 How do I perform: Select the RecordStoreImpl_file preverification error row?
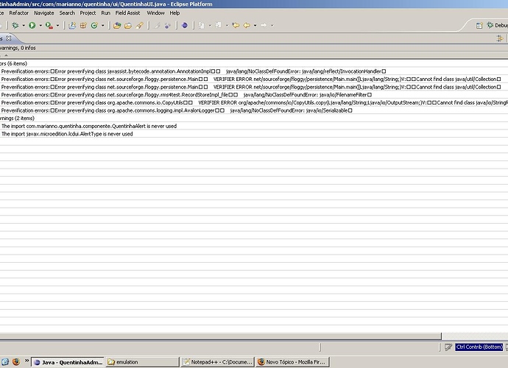pyautogui.click(x=254, y=95)
